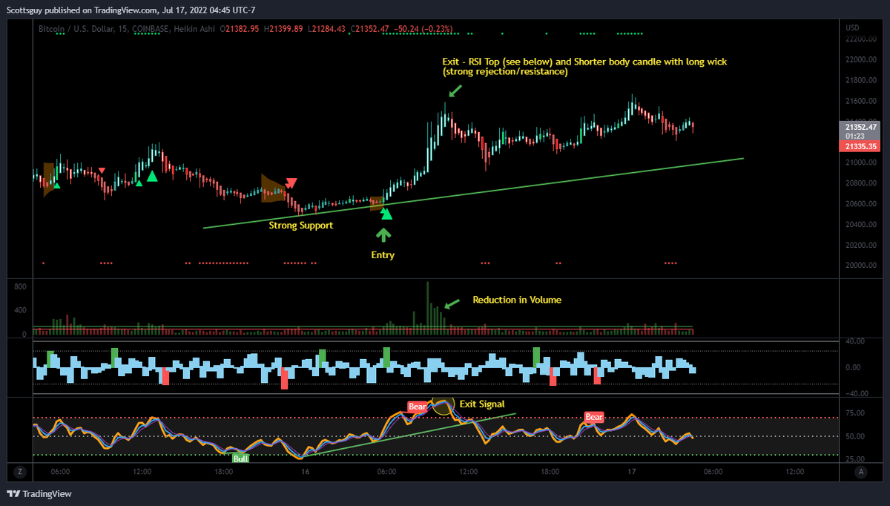Select the open value O21382.95

tap(239, 29)
